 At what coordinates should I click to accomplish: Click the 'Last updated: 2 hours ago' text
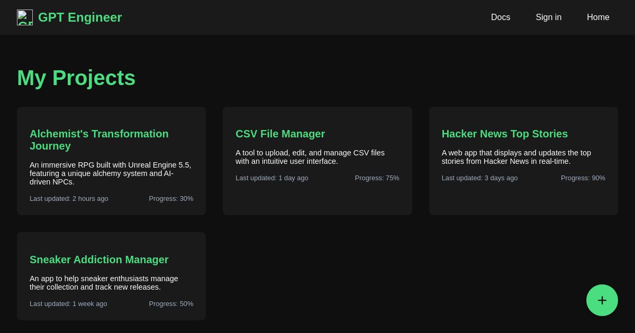point(69,199)
